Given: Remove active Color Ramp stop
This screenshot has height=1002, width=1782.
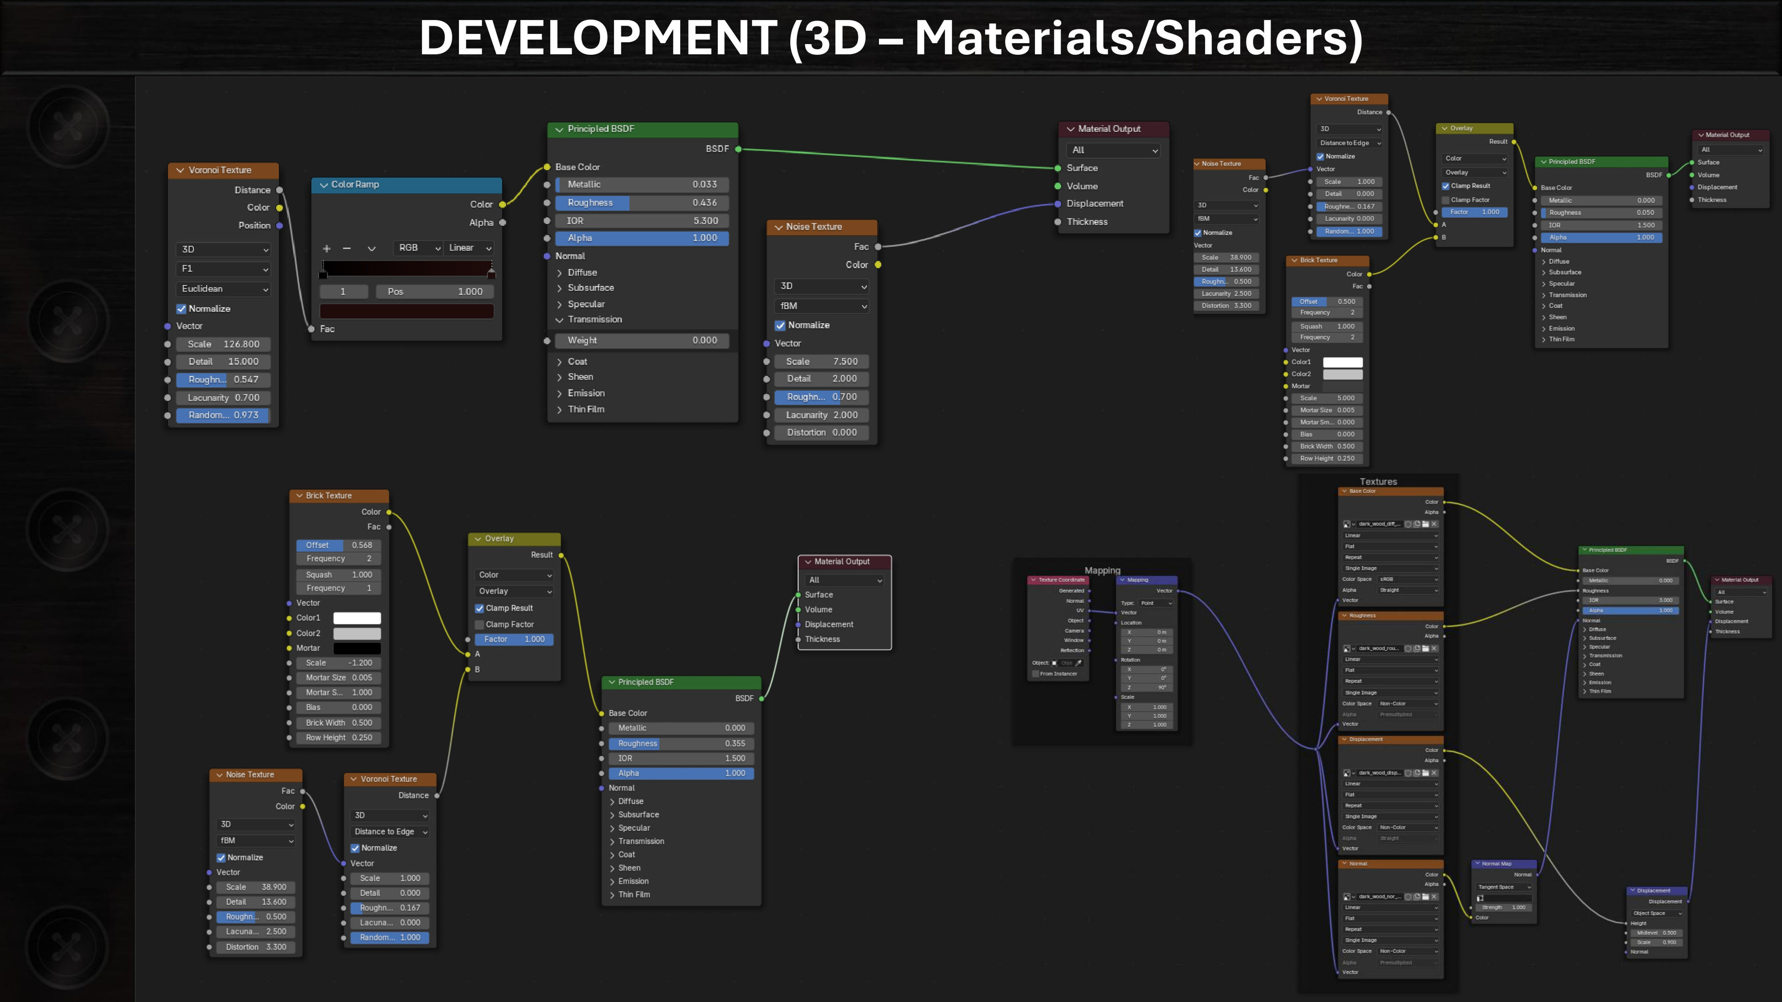Looking at the screenshot, I should pyautogui.click(x=347, y=248).
